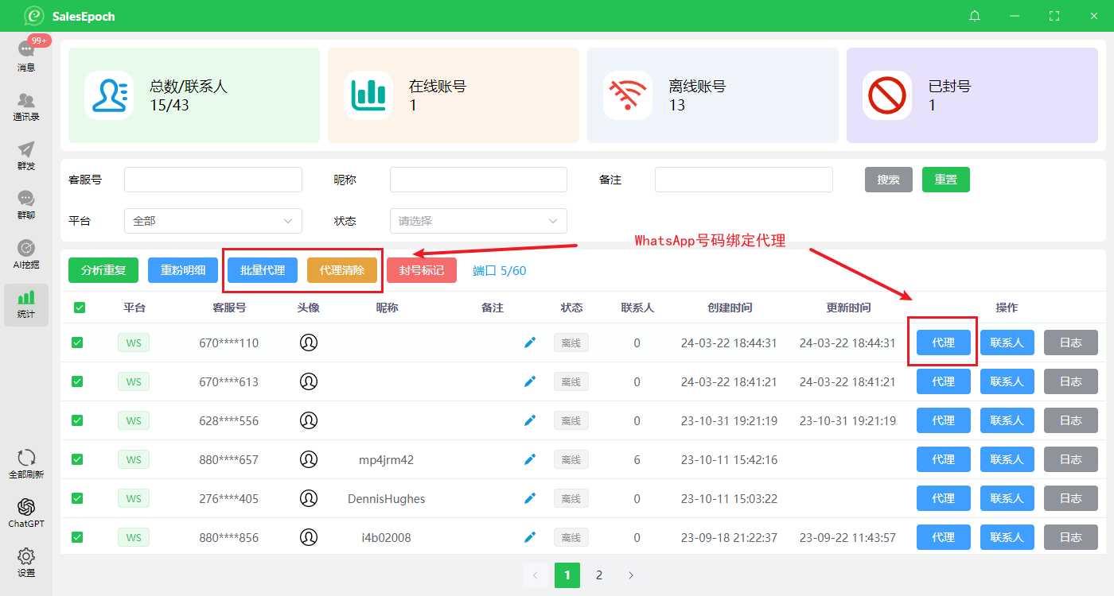Open the 设置 settings gear icon
Viewport: 1114px width, 596px height.
26,556
